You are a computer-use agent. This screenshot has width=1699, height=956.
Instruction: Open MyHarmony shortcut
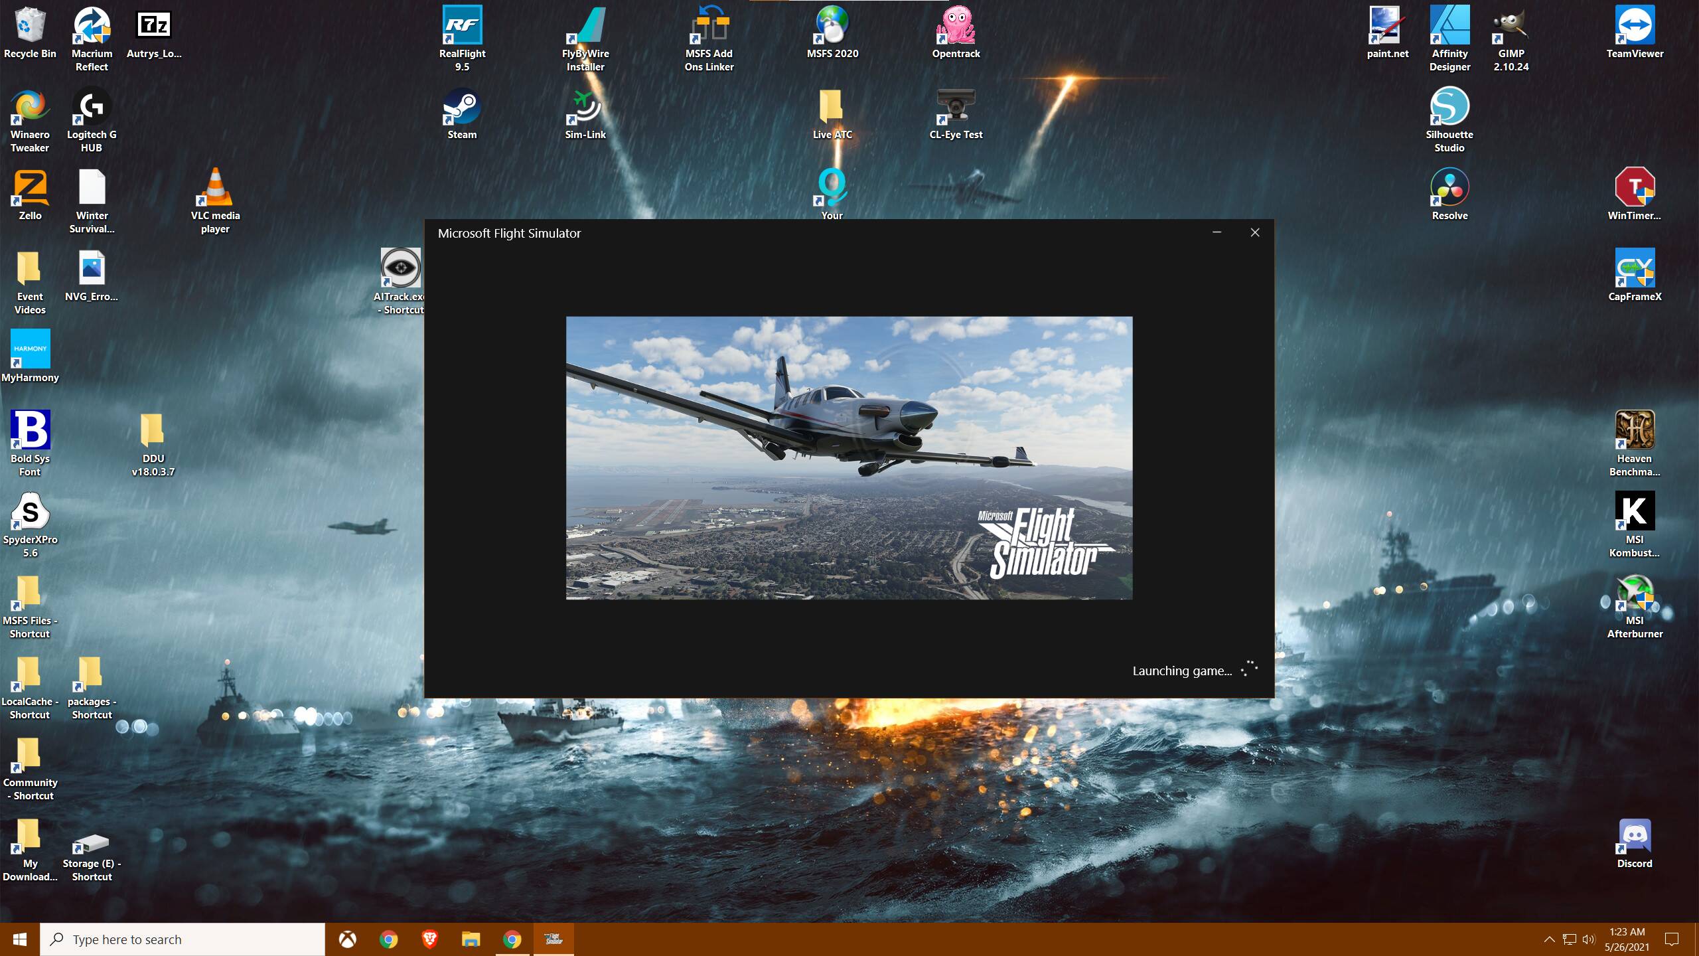coord(30,357)
